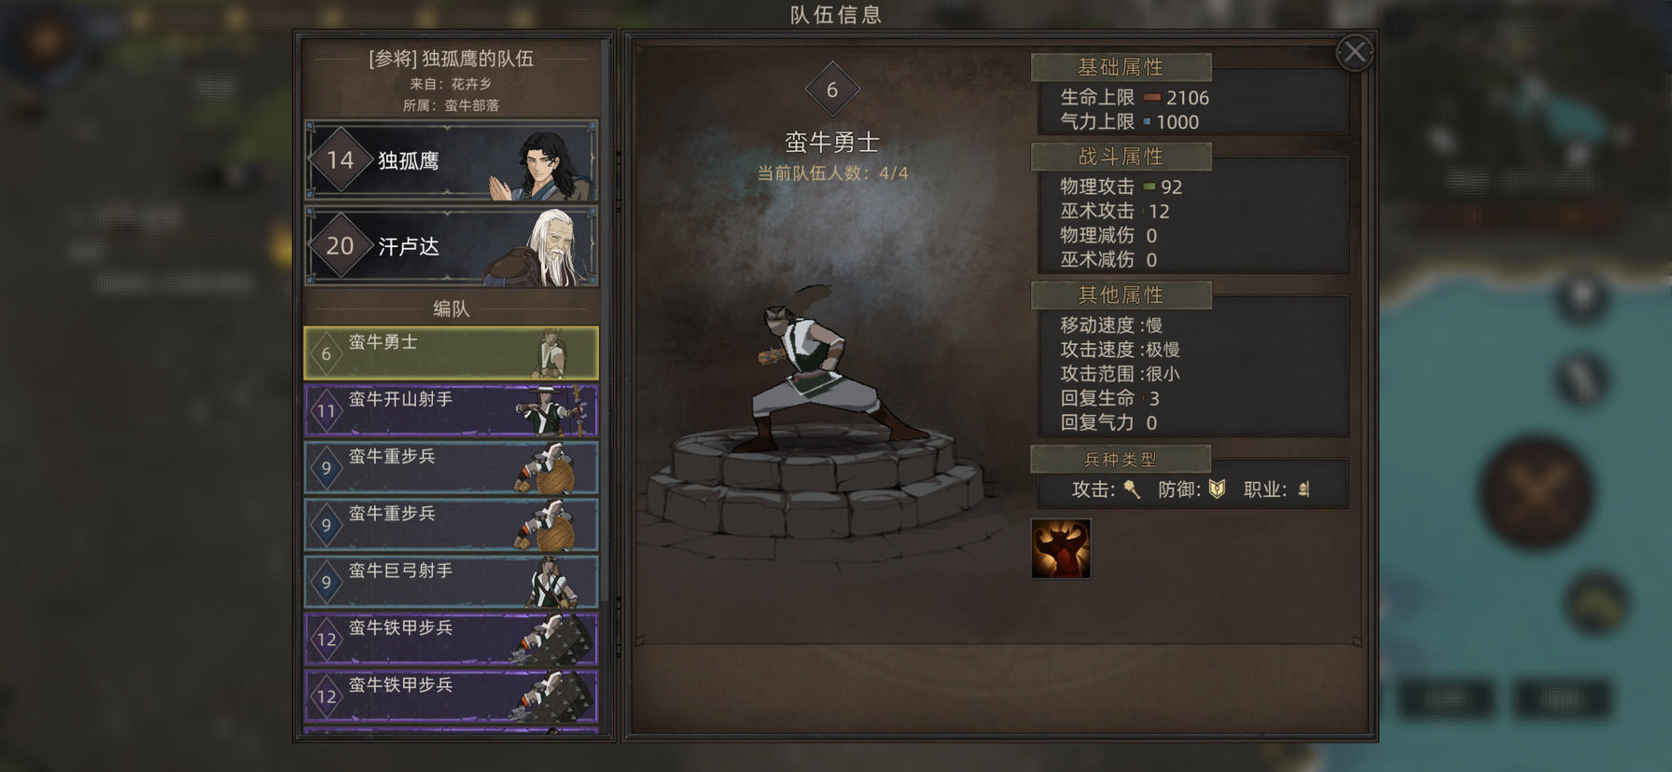This screenshot has height=772, width=1672.
Task: Select hero 汗卢达 in the party list
Action: coord(452,246)
